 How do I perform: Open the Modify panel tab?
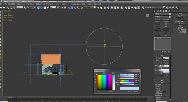(x=158, y=11)
